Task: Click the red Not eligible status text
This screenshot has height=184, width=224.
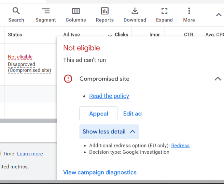Action: (20, 57)
